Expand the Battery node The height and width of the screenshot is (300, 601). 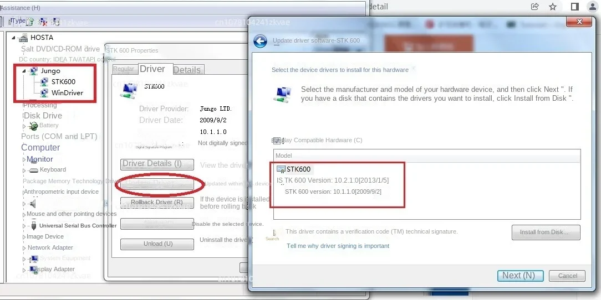click(x=24, y=126)
